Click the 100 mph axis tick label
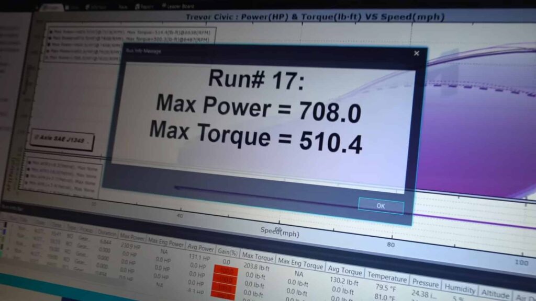The image size is (536, 301). point(521,262)
